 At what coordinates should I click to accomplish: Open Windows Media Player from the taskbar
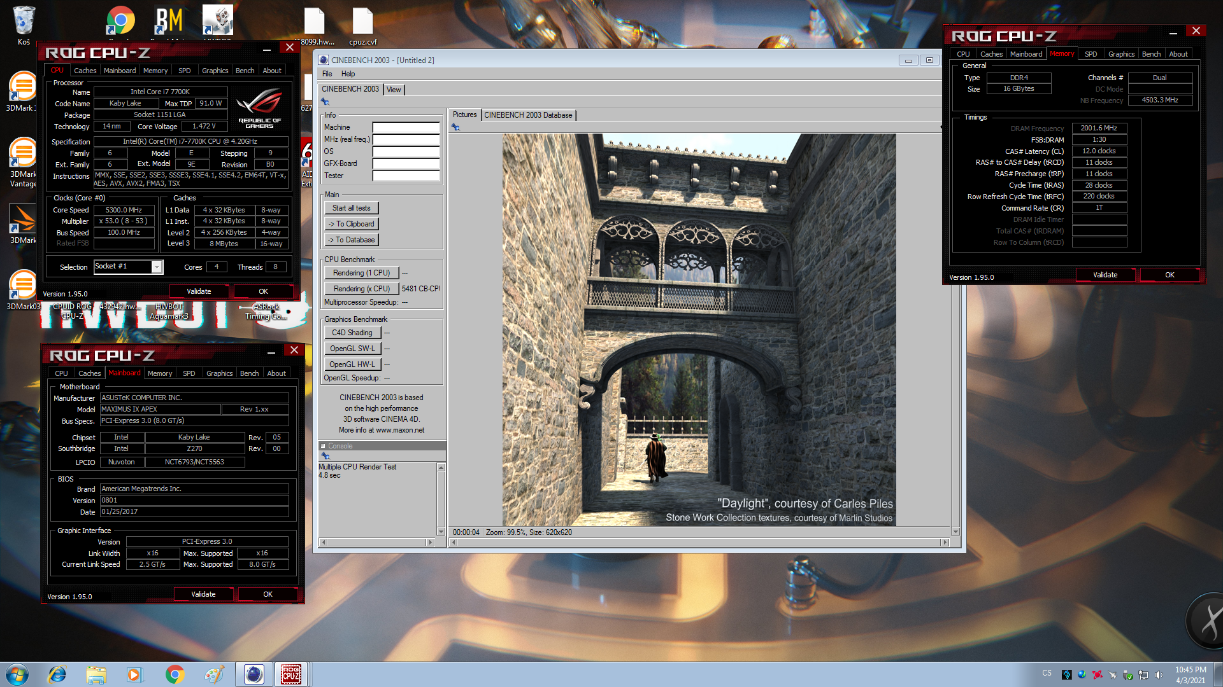[x=134, y=674]
